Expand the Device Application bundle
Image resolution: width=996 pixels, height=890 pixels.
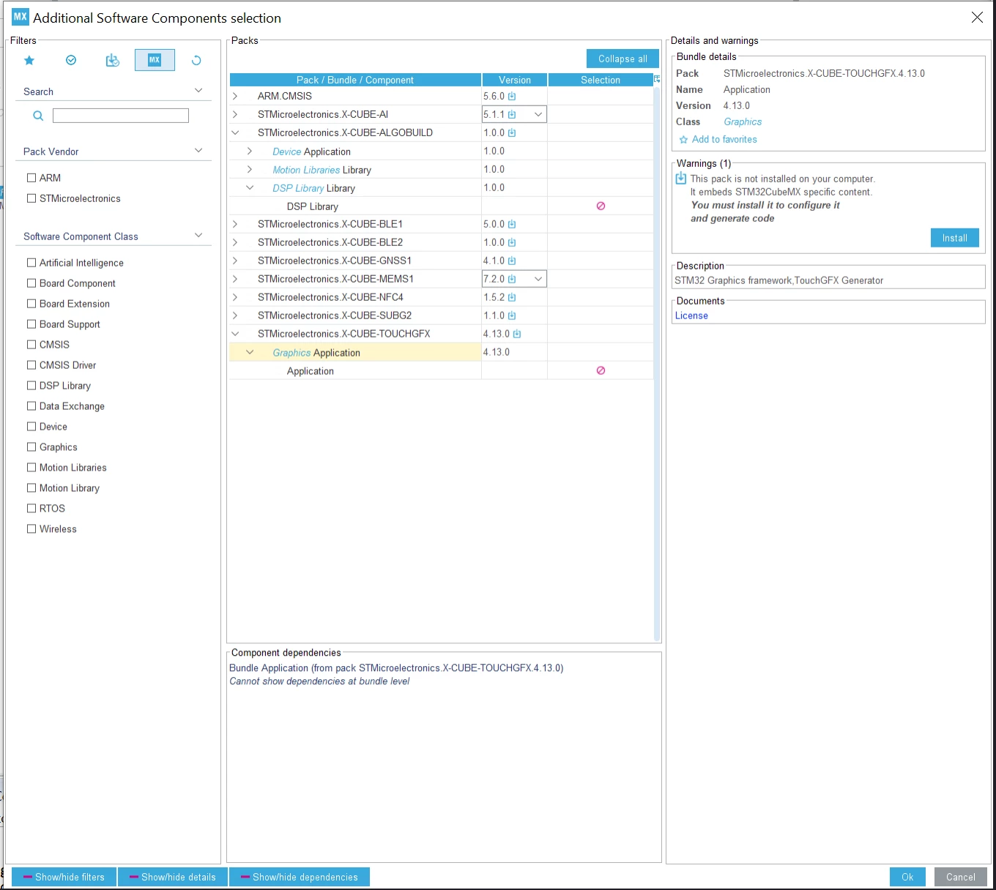250,152
